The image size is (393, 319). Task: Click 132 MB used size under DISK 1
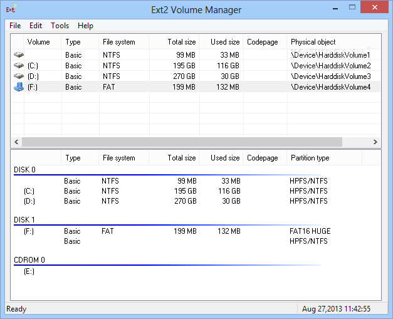click(229, 231)
